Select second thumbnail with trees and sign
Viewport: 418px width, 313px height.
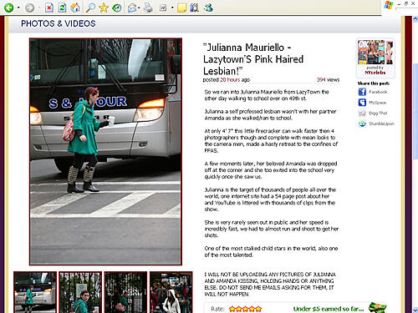click(80, 292)
